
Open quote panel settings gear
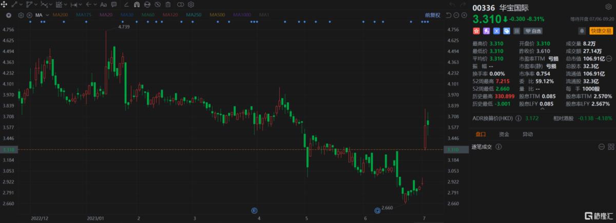(x=608, y=7)
